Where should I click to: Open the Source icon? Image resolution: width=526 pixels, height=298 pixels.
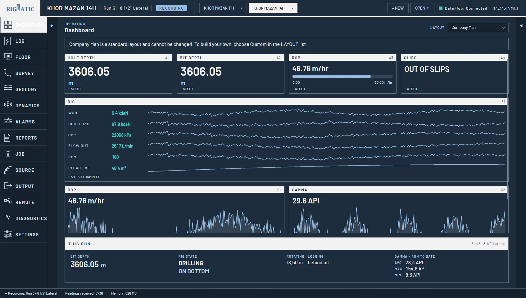[x=8, y=170]
